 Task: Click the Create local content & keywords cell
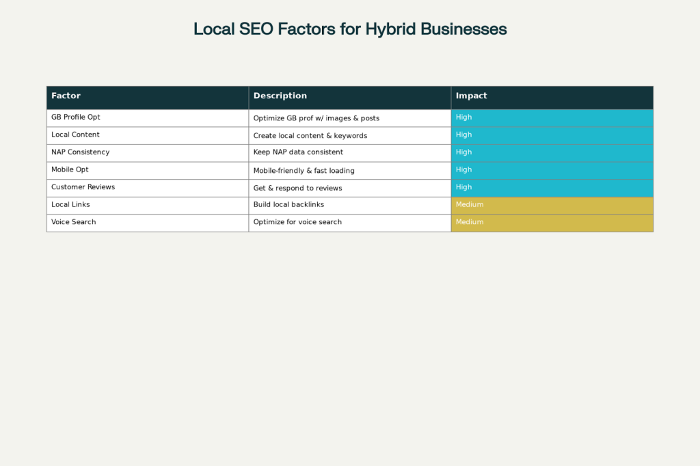309,135
